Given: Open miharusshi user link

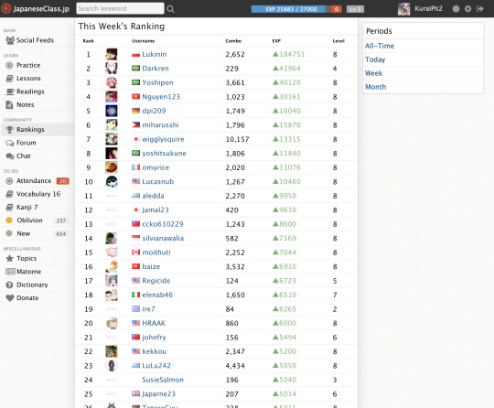Looking at the screenshot, I should [160, 125].
